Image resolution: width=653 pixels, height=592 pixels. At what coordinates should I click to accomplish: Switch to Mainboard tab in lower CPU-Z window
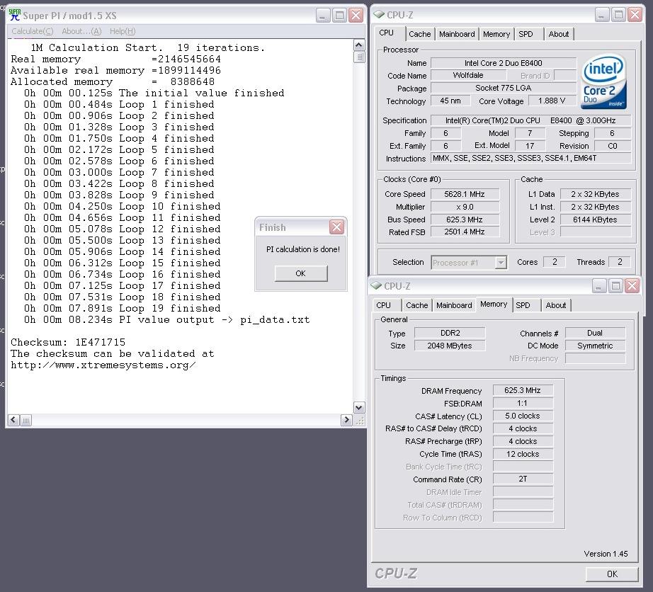click(x=454, y=305)
